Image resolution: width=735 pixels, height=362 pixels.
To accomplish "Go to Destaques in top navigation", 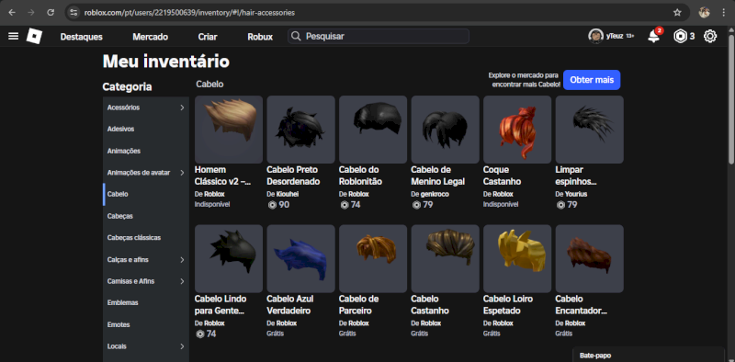I will point(82,37).
